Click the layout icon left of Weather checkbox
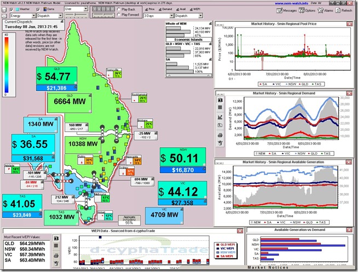The height and width of the screenshot is (272, 358). 4,10
